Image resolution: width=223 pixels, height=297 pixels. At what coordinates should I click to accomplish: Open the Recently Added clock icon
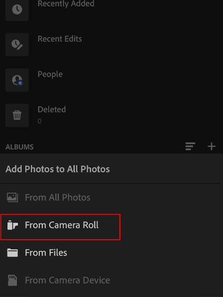17,9
